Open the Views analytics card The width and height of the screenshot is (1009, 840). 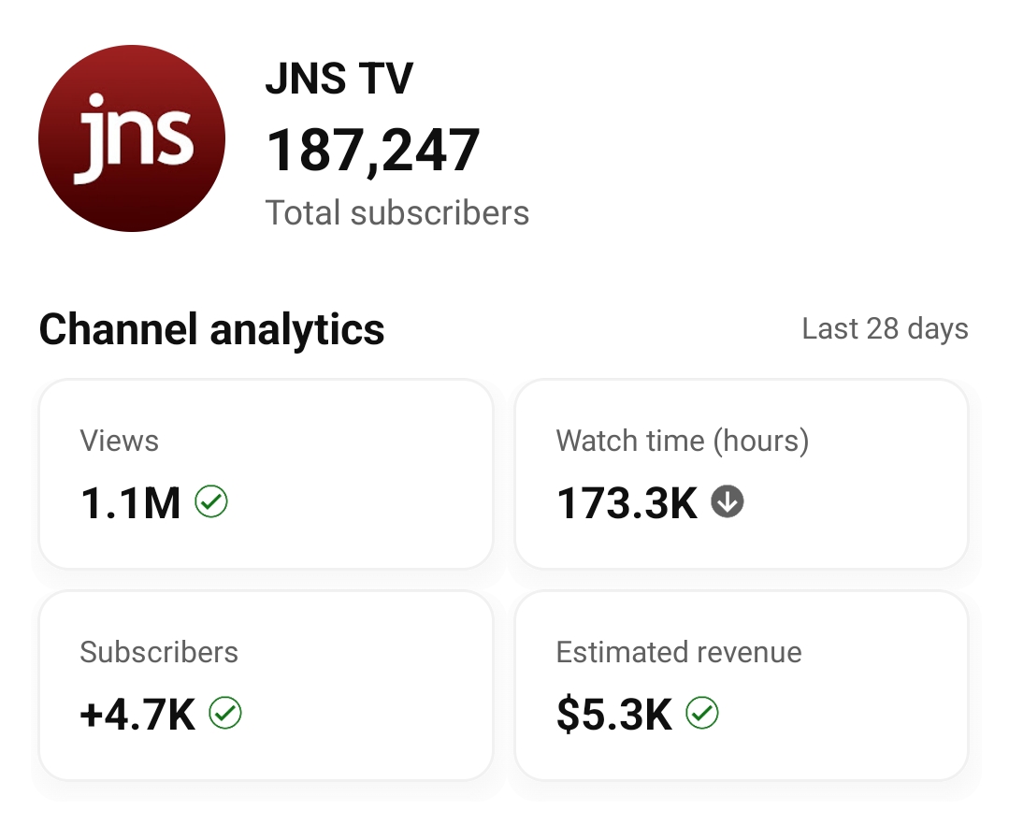tap(266, 473)
